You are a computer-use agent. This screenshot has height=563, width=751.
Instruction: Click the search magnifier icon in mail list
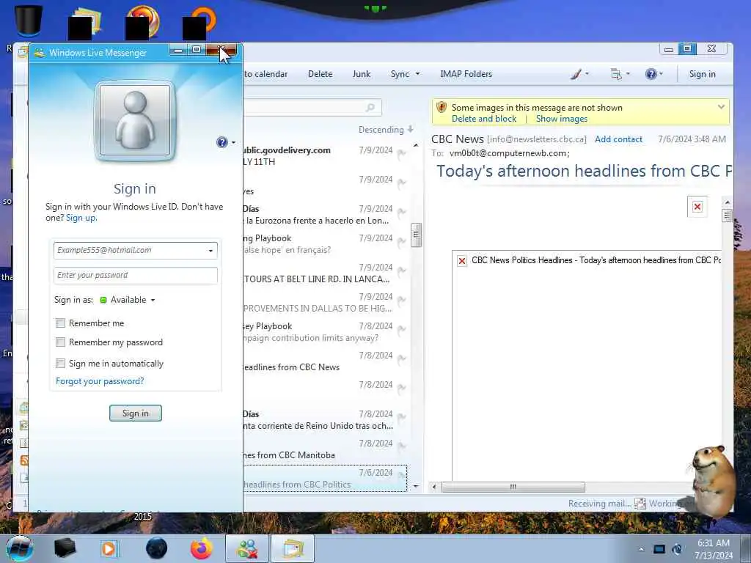(370, 108)
